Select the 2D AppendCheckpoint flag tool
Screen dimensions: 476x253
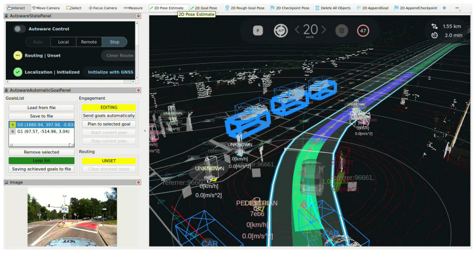(416, 8)
